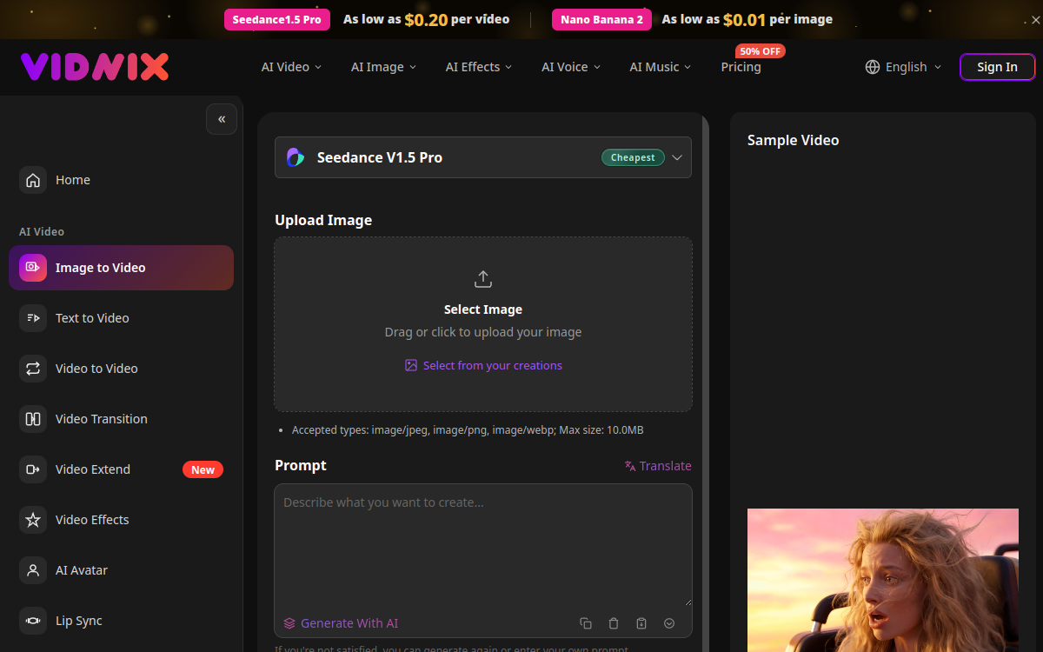Click the Vidnix logo
Viewport: 1043px width, 652px height.
pyautogui.click(x=95, y=67)
